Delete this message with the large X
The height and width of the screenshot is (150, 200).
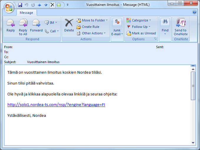(x=69, y=26)
